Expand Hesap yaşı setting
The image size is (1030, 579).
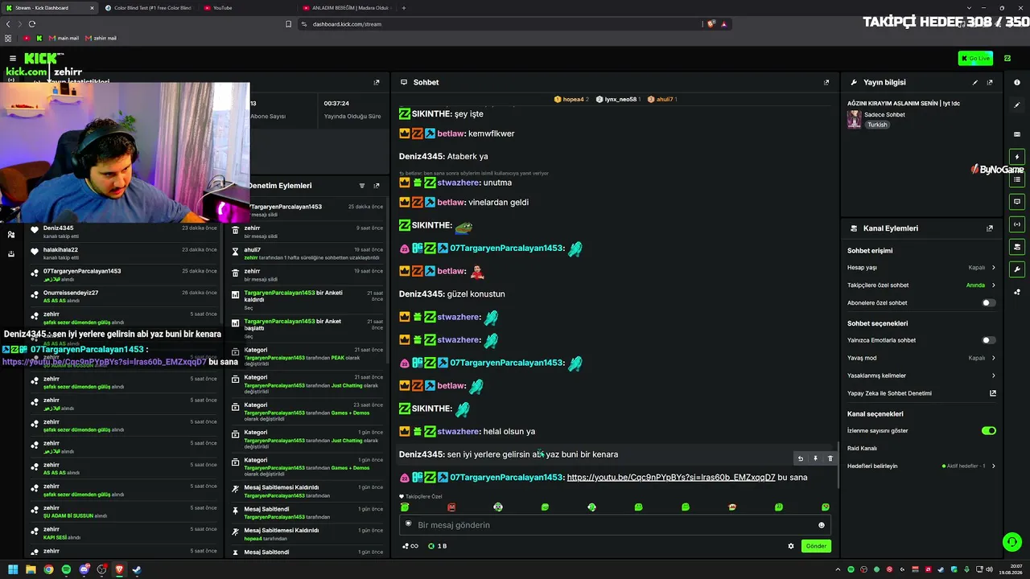[x=921, y=268]
